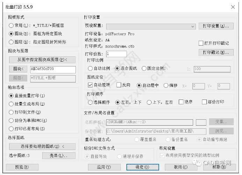Choose 图层(N) closed rectangle layer option
Screen dimensions: 242x175
coord(11,42)
